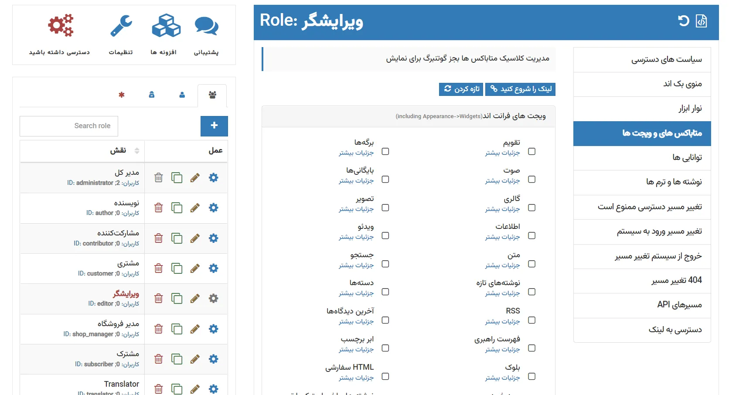Toggle the RSS widget checkbox
Screen dimensions: 729x395
(531, 320)
